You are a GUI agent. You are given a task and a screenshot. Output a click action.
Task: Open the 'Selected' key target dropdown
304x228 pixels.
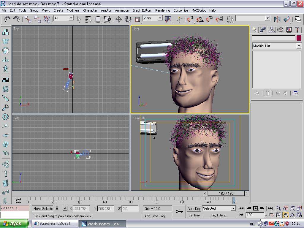tap(233, 208)
